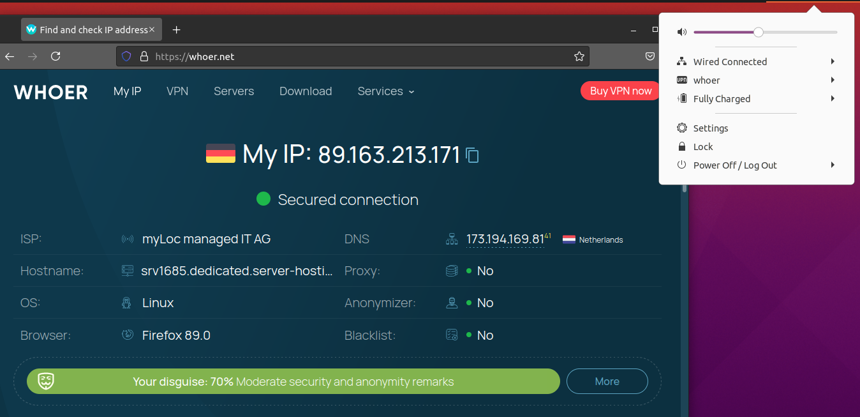This screenshot has height=417, width=860.
Task: Go forward with the forward arrow
Action: [33, 56]
